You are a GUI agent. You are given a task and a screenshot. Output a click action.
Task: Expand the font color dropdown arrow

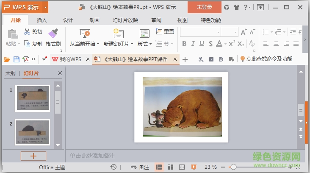(x=225, y=44)
